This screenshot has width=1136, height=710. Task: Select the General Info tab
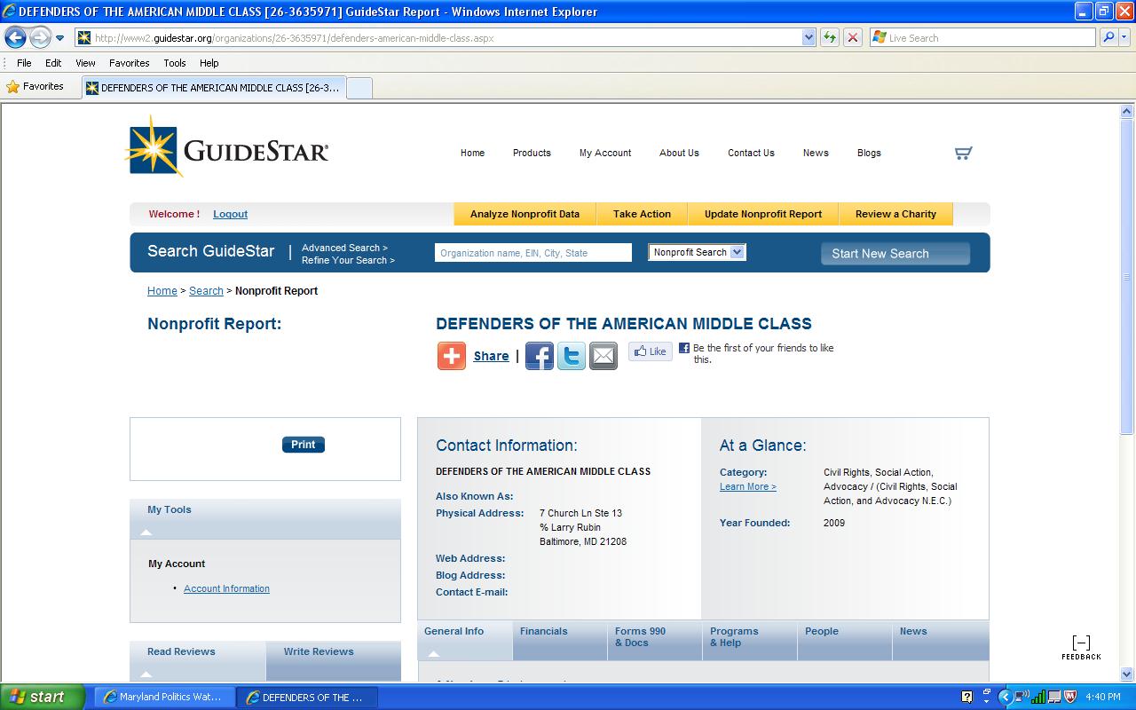(x=465, y=640)
